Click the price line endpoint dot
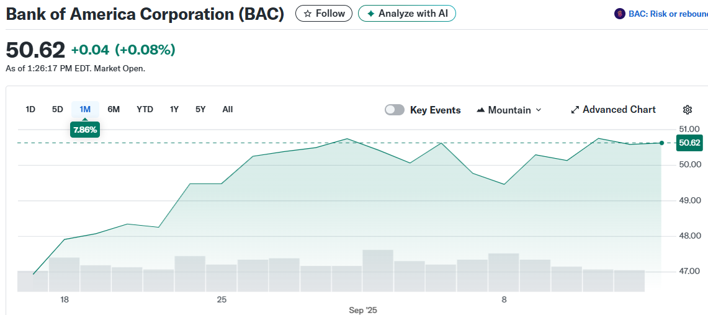708x315 pixels. pyautogui.click(x=661, y=143)
